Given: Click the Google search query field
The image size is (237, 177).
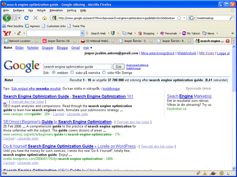Looking at the screenshot, I should [77, 67].
